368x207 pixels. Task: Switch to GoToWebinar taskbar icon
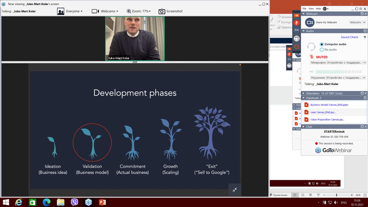click(x=88, y=202)
